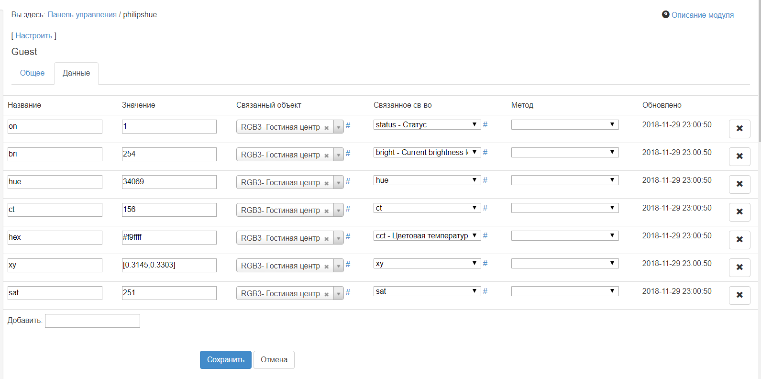Open the Описание модуля link
The image size is (761, 379).
coord(702,15)
